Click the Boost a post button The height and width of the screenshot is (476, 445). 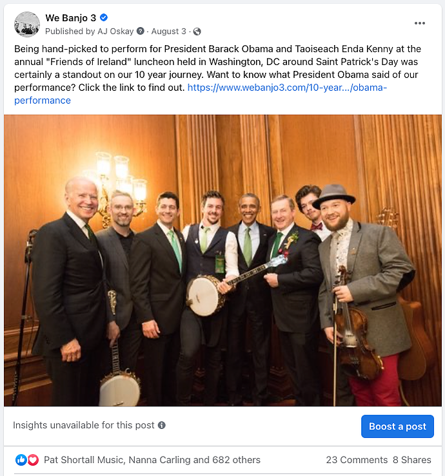(397, 426)
